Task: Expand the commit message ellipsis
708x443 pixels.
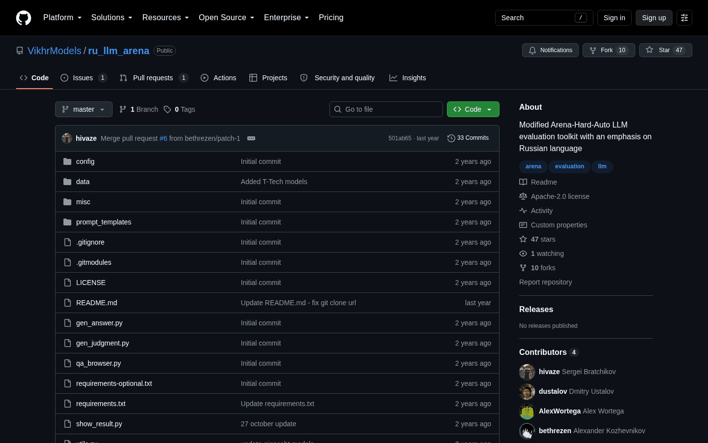Action: 251,138
